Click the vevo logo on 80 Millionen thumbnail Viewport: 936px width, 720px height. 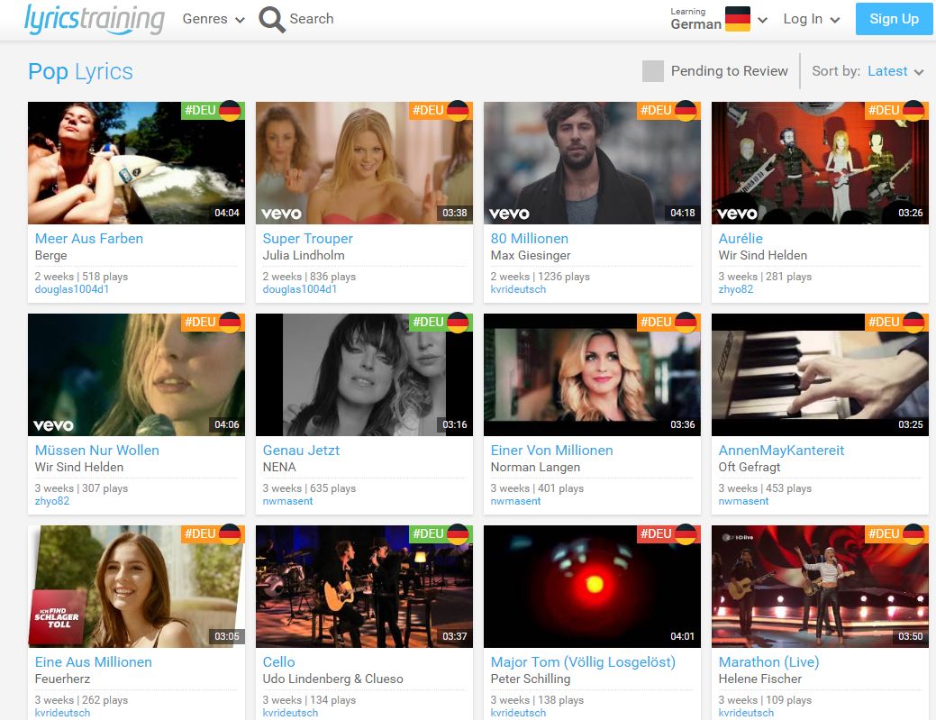[x=509, y=214]
